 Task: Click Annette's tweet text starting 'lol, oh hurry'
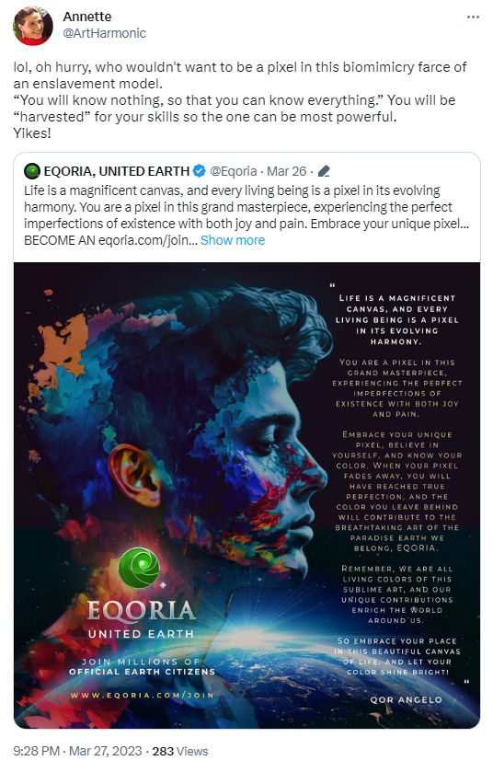240,100
